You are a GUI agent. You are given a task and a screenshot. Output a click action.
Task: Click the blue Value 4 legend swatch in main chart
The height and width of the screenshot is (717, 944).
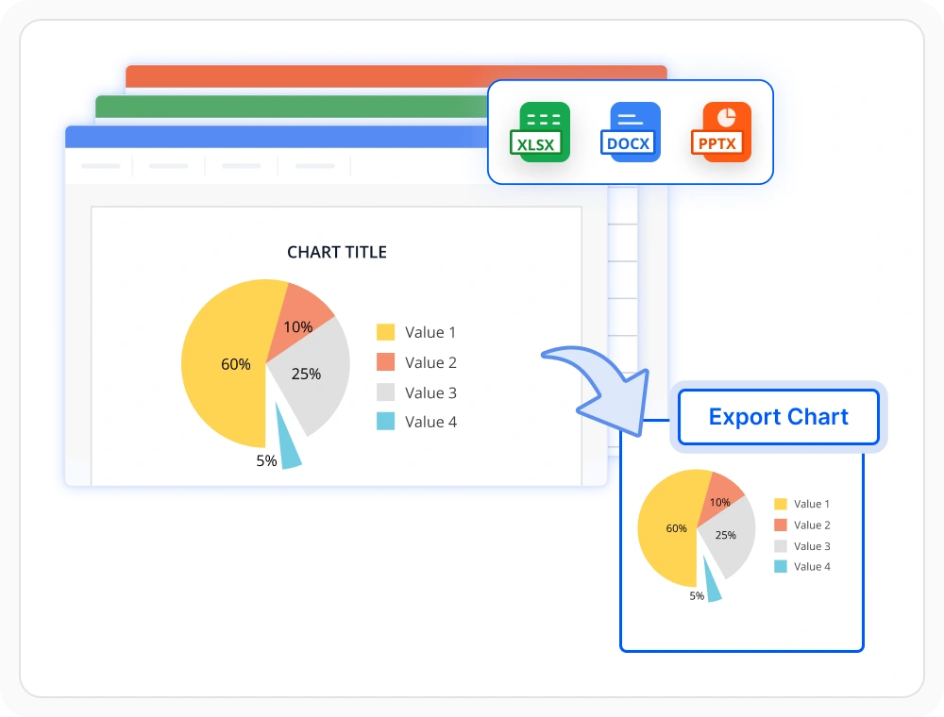pos(385,421)
